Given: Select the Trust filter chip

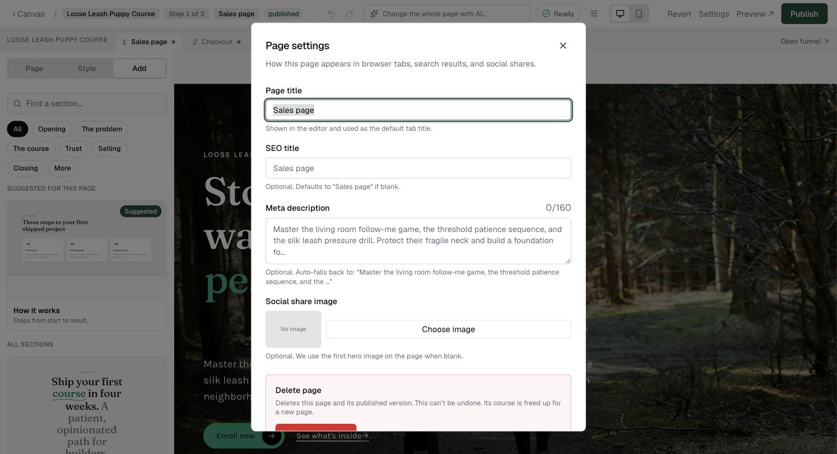Looking at the screenshot, I should (73, 149).
